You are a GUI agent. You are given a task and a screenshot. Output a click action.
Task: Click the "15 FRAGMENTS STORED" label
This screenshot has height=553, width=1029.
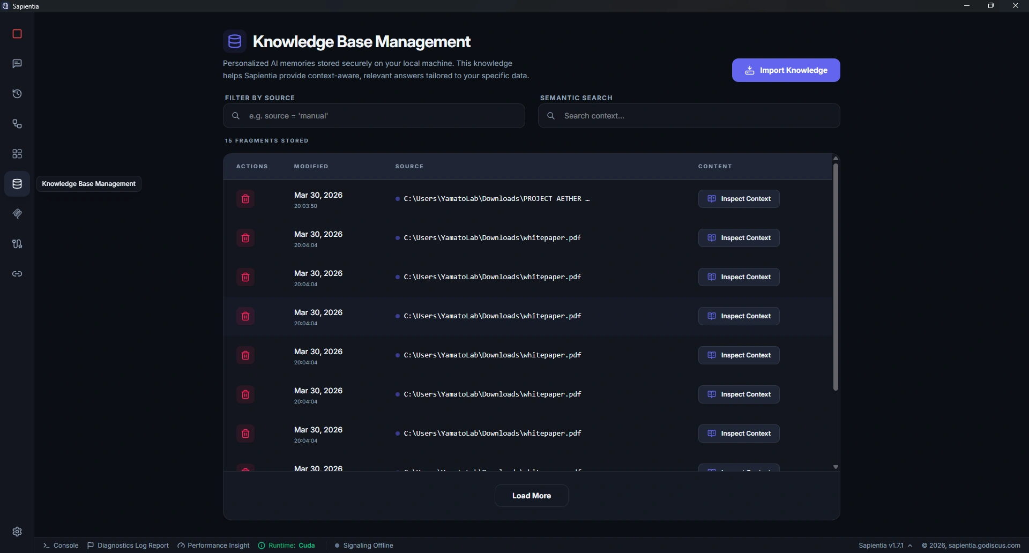(x=267, y=141)
